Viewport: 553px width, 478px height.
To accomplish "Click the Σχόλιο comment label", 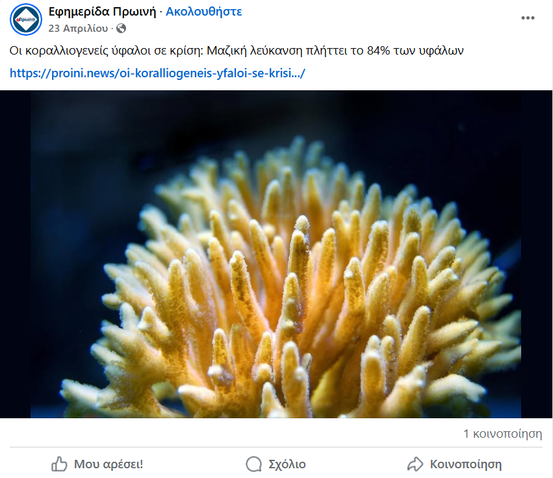I will [x=287, y=464].
